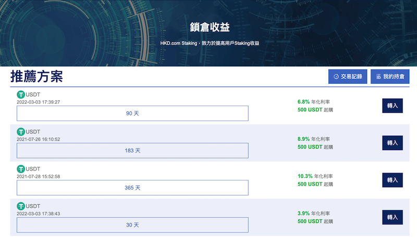Click the HKD.com Staking subtitle text
This screenshot has height=238, width=417.
[x=210, y=43]
